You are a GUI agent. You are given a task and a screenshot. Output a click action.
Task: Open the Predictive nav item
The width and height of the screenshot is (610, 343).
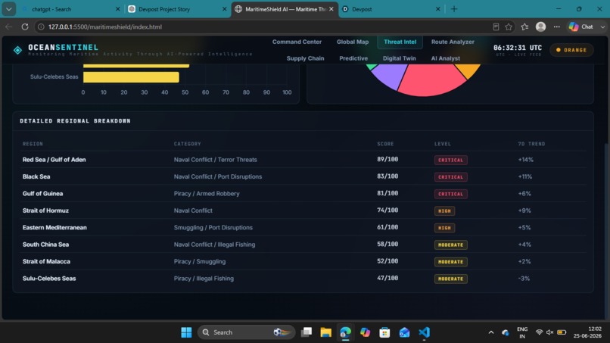point(353,58)
